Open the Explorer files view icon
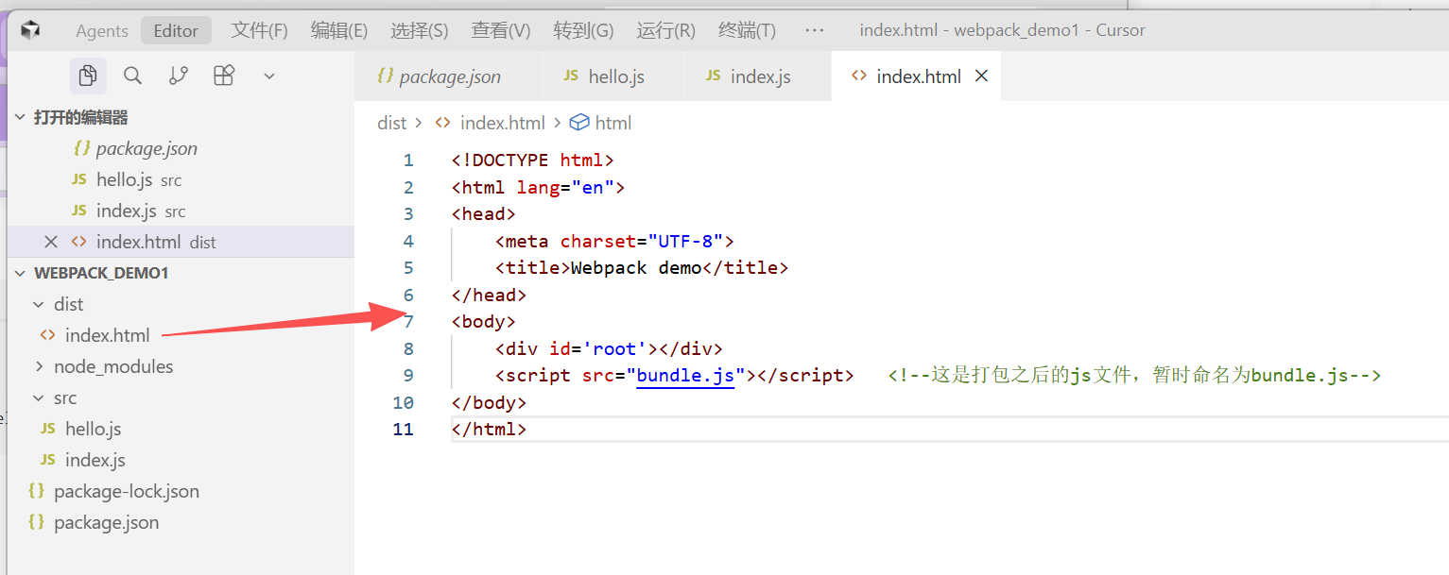Image resolution: width=1449 pixels, height=575 pixels. click(88, 76)
